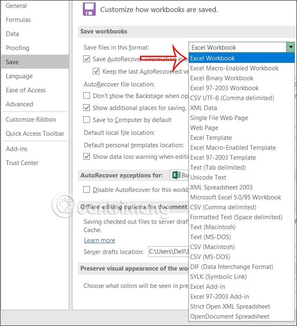This screenshot has width=297, height=326.
Task: Choose Formatted Text (Space delimited)
Action: pyautogui.click(x=241, y=217)
